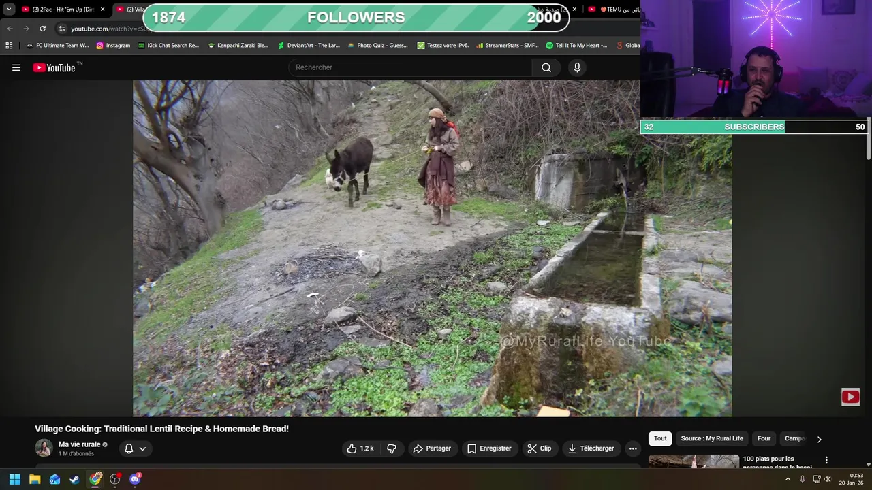The height and width of the screenshot is (490, 872).
Task: Open the browser tab search dropdown
Action: [x=9, y=10]
